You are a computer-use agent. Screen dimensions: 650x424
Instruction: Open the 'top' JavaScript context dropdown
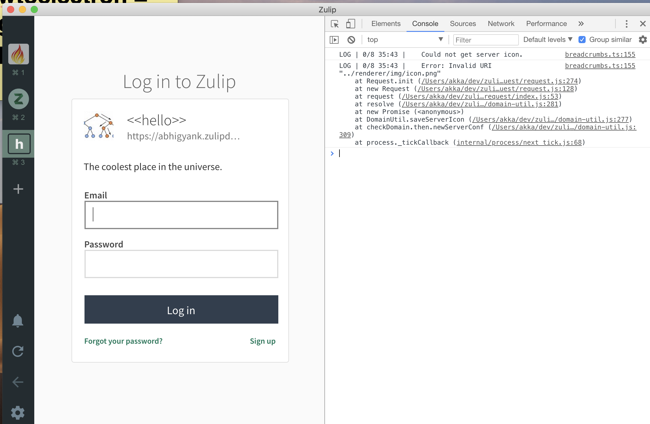pyautogui.click(x=405, y=40)
